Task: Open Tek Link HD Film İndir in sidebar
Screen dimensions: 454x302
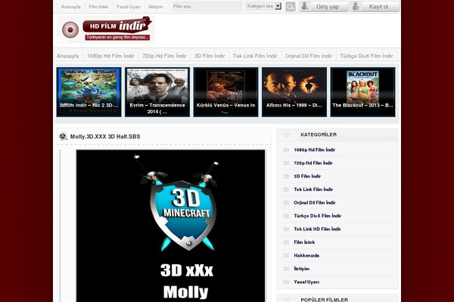Action: 317,229
